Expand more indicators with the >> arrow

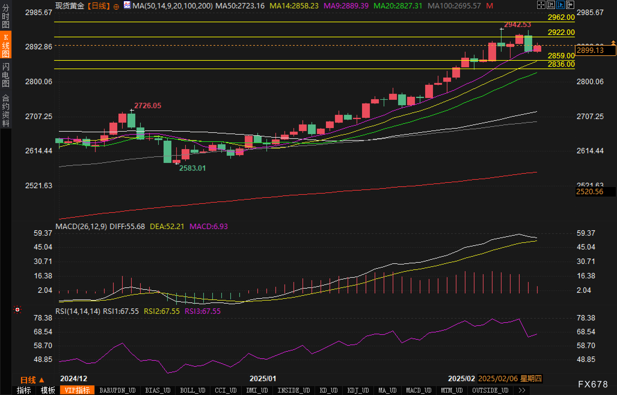tap(522, 390)
